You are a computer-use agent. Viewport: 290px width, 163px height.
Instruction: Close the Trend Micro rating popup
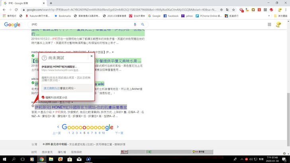pos(92,56)
